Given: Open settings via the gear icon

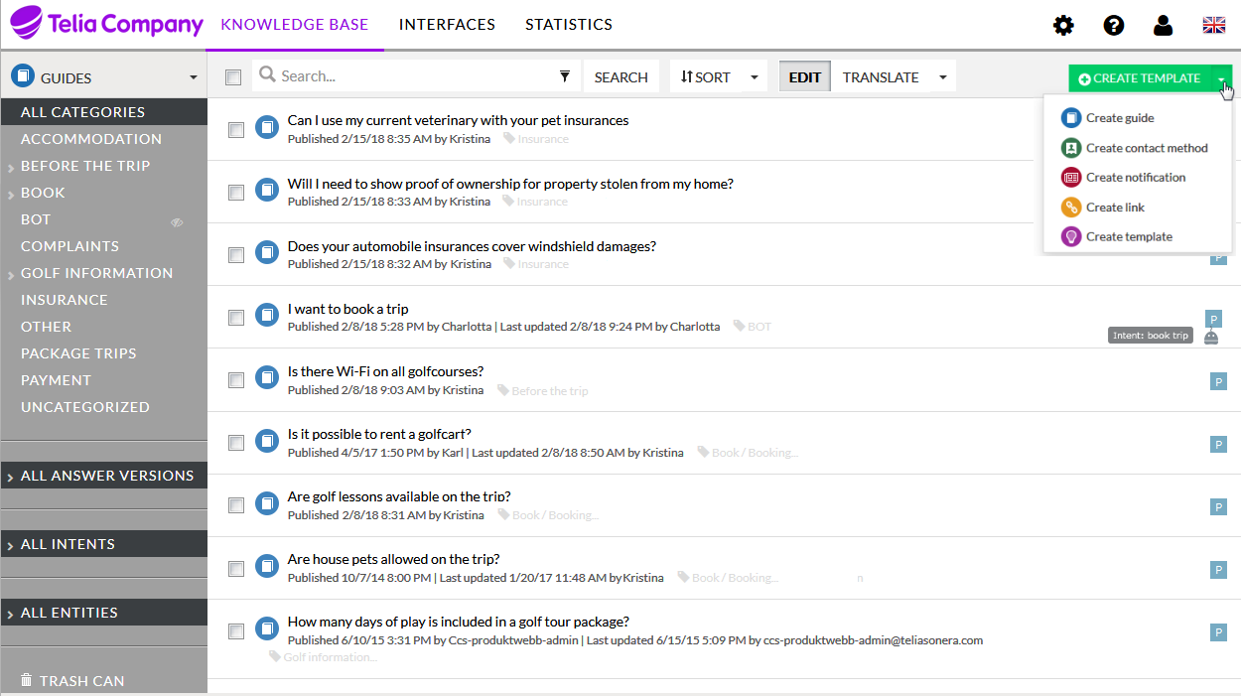Looking at the screenshot, I should pos(1063,26).
